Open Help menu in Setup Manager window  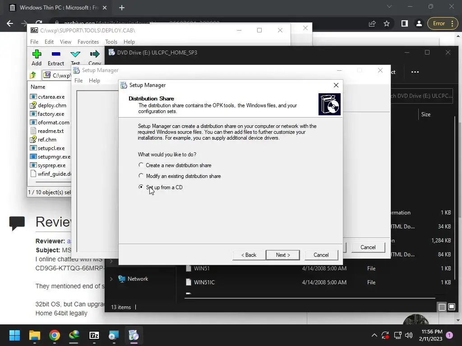tap(94, 80)
